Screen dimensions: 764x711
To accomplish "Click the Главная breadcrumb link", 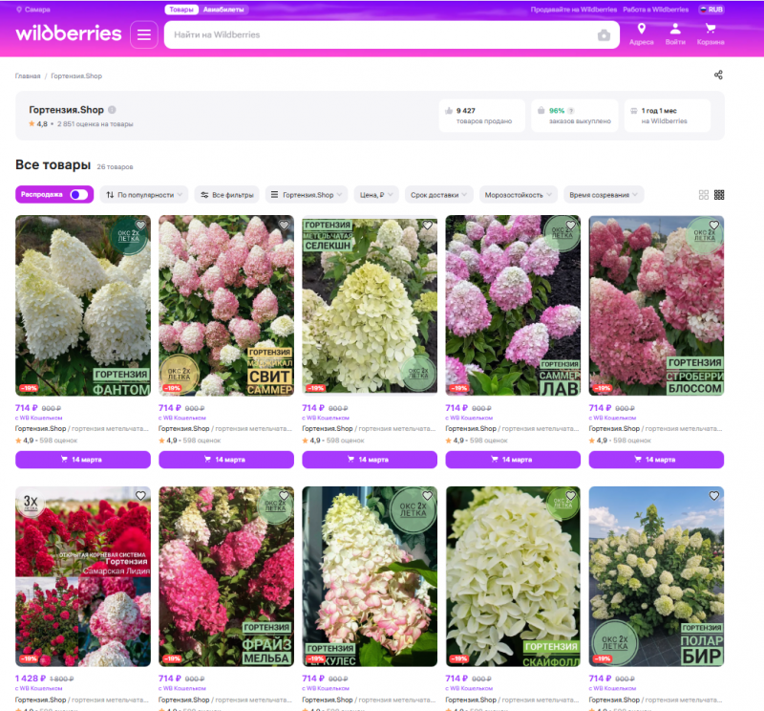I will point(26,75).
